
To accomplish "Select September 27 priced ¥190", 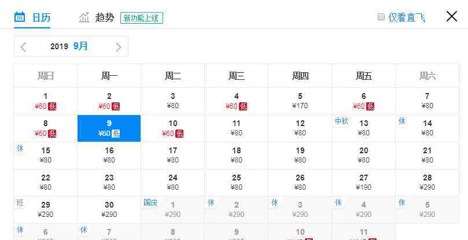I will [x=363, y=182].
